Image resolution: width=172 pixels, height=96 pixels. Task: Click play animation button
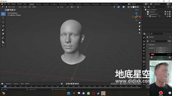(x=73, y=84)
